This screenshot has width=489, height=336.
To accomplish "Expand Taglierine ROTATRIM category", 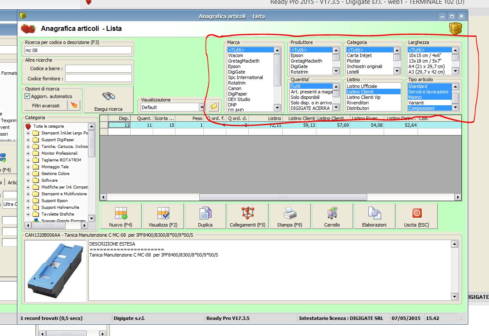I will coord(28,160).
